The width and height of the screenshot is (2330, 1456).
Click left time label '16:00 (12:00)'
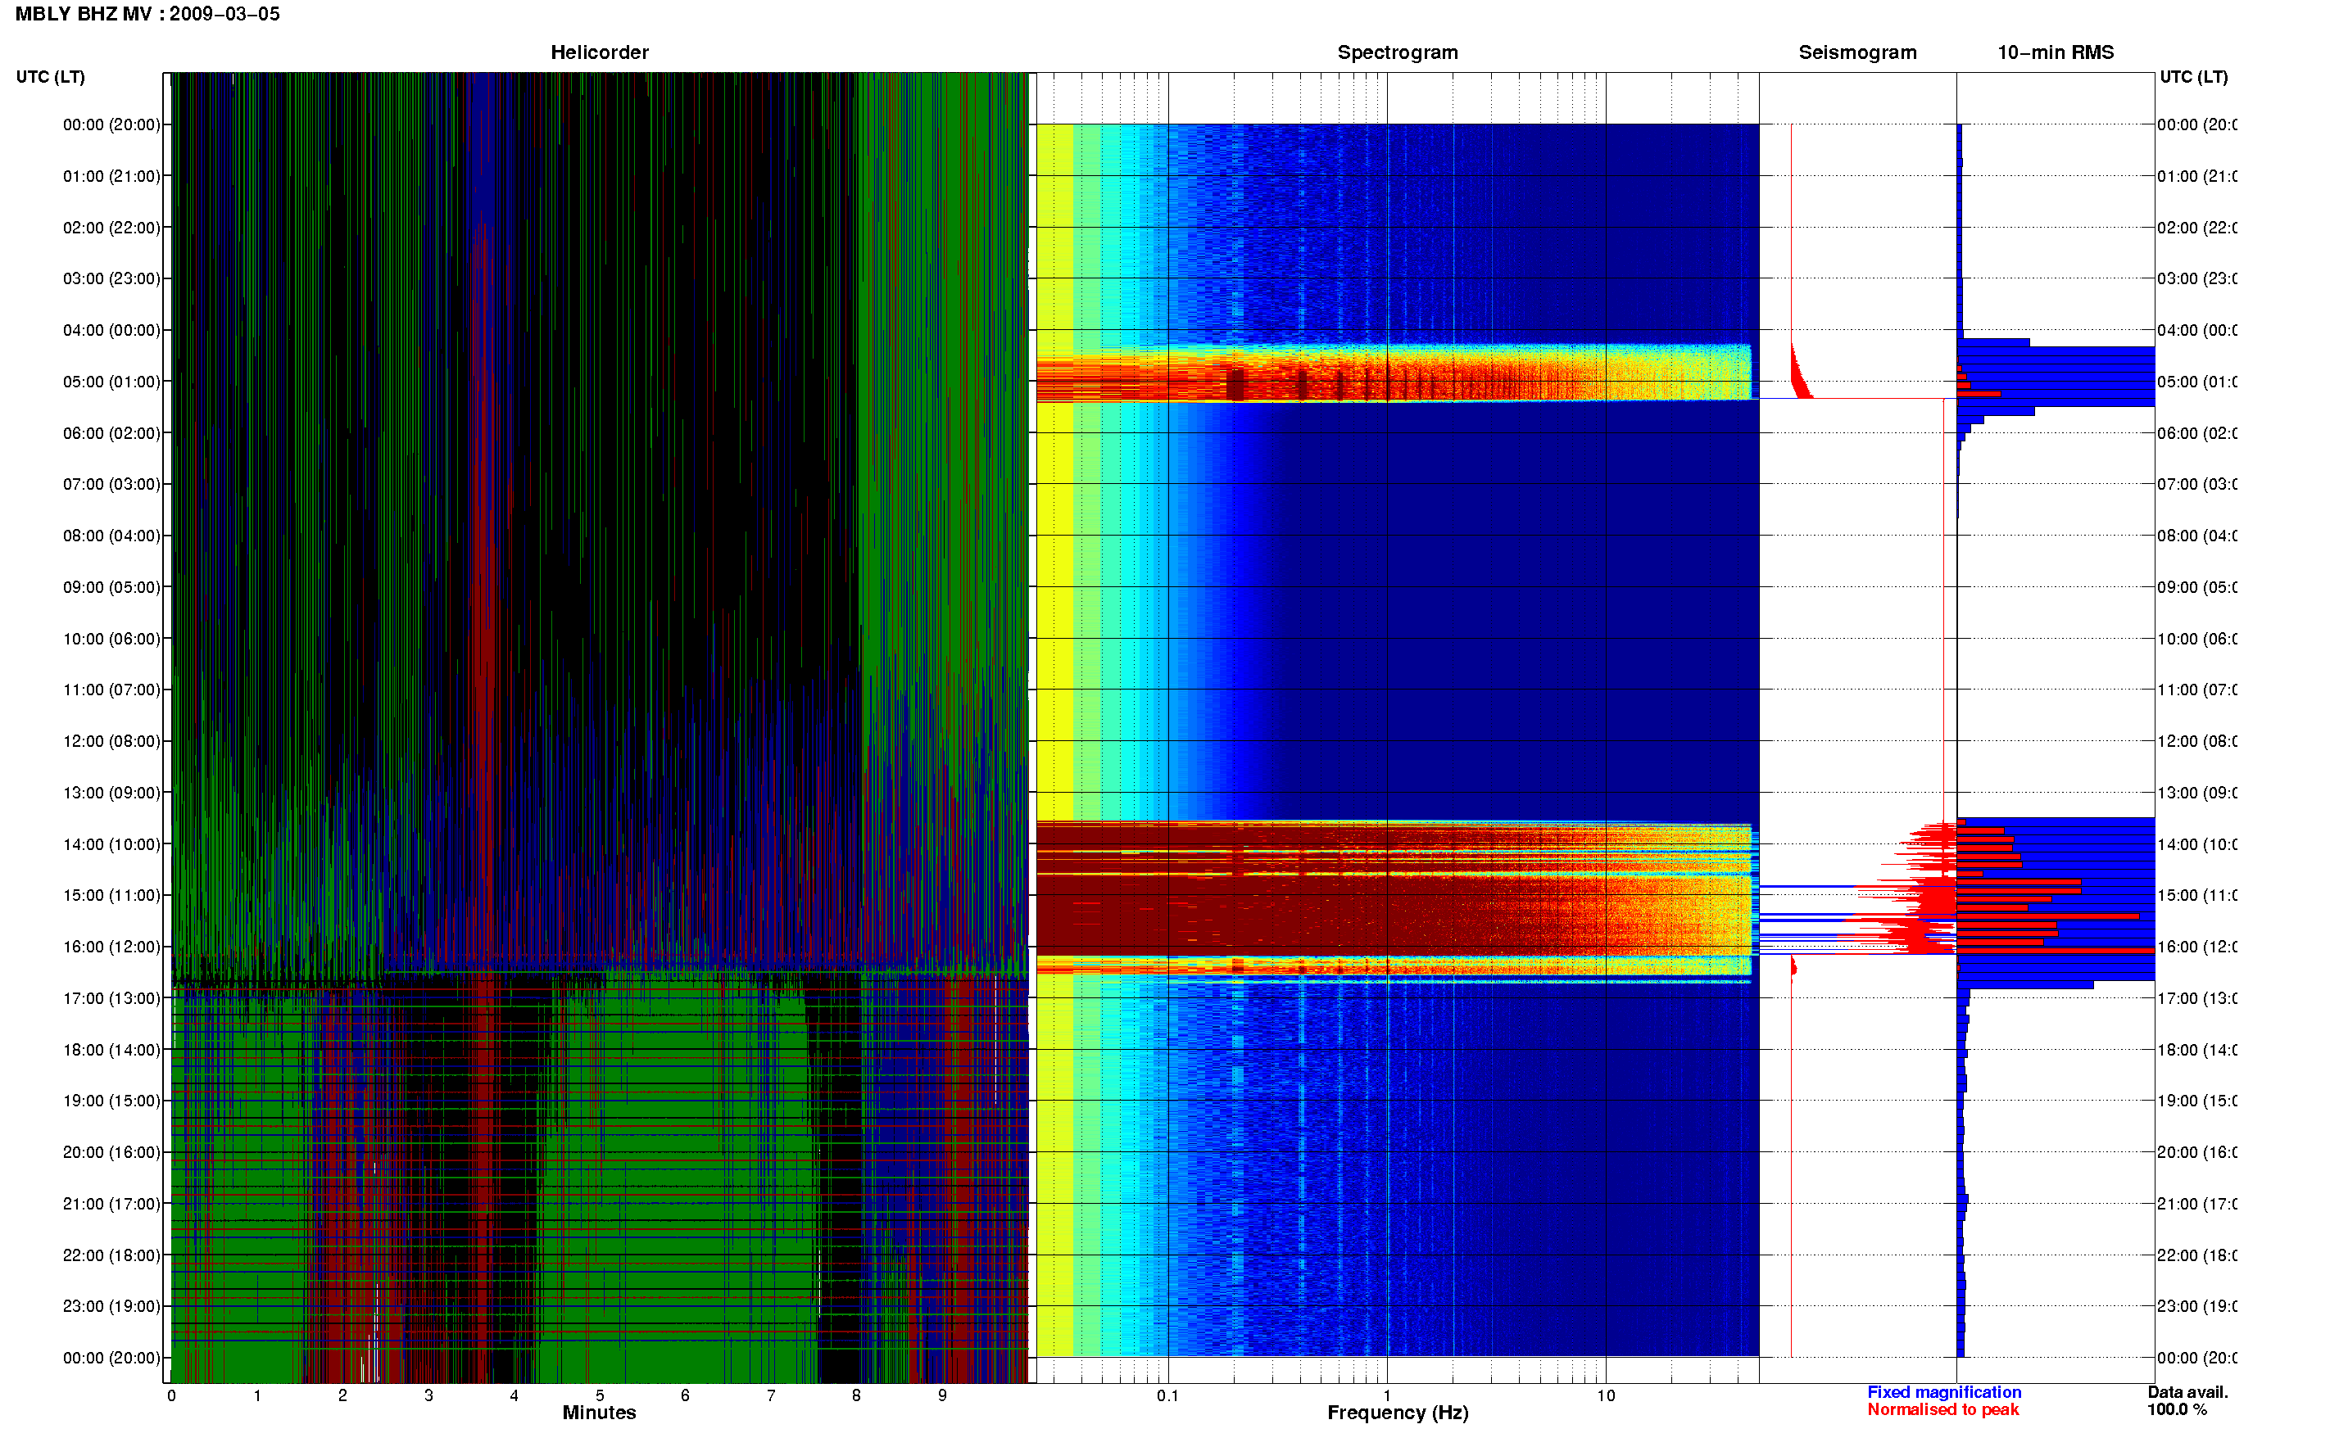pos(111,947)
